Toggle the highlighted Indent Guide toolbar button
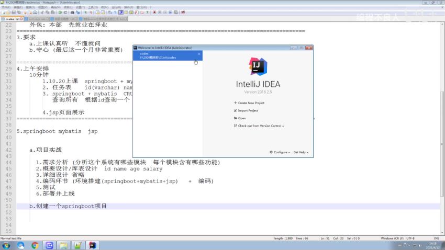The height and width of the screenshot is (250, 445). coord(121,13)
